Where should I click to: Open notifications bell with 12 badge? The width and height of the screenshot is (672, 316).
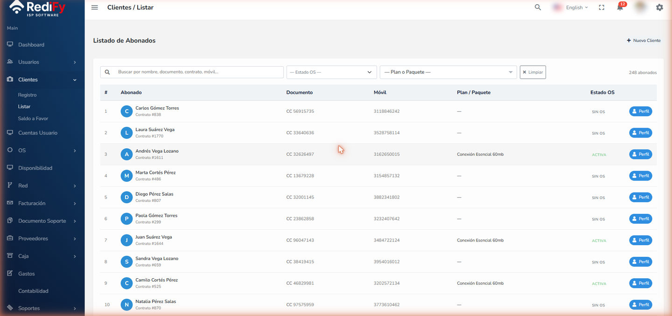pyautogui.click(x=620, y=7)
